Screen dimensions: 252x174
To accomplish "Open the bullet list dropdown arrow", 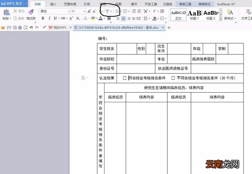I will pos(121,11).
